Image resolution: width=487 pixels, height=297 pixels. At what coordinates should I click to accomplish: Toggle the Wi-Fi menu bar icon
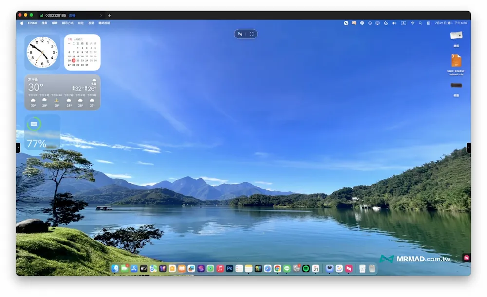tap(412, 23)
